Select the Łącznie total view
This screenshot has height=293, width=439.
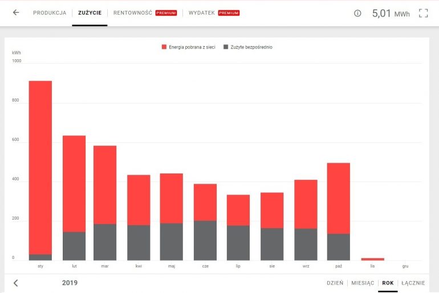click(x=413, y=283)
